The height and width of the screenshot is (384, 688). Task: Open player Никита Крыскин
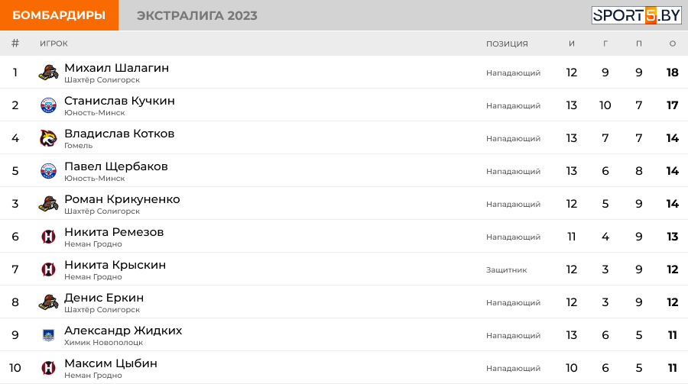pos(115,265)
